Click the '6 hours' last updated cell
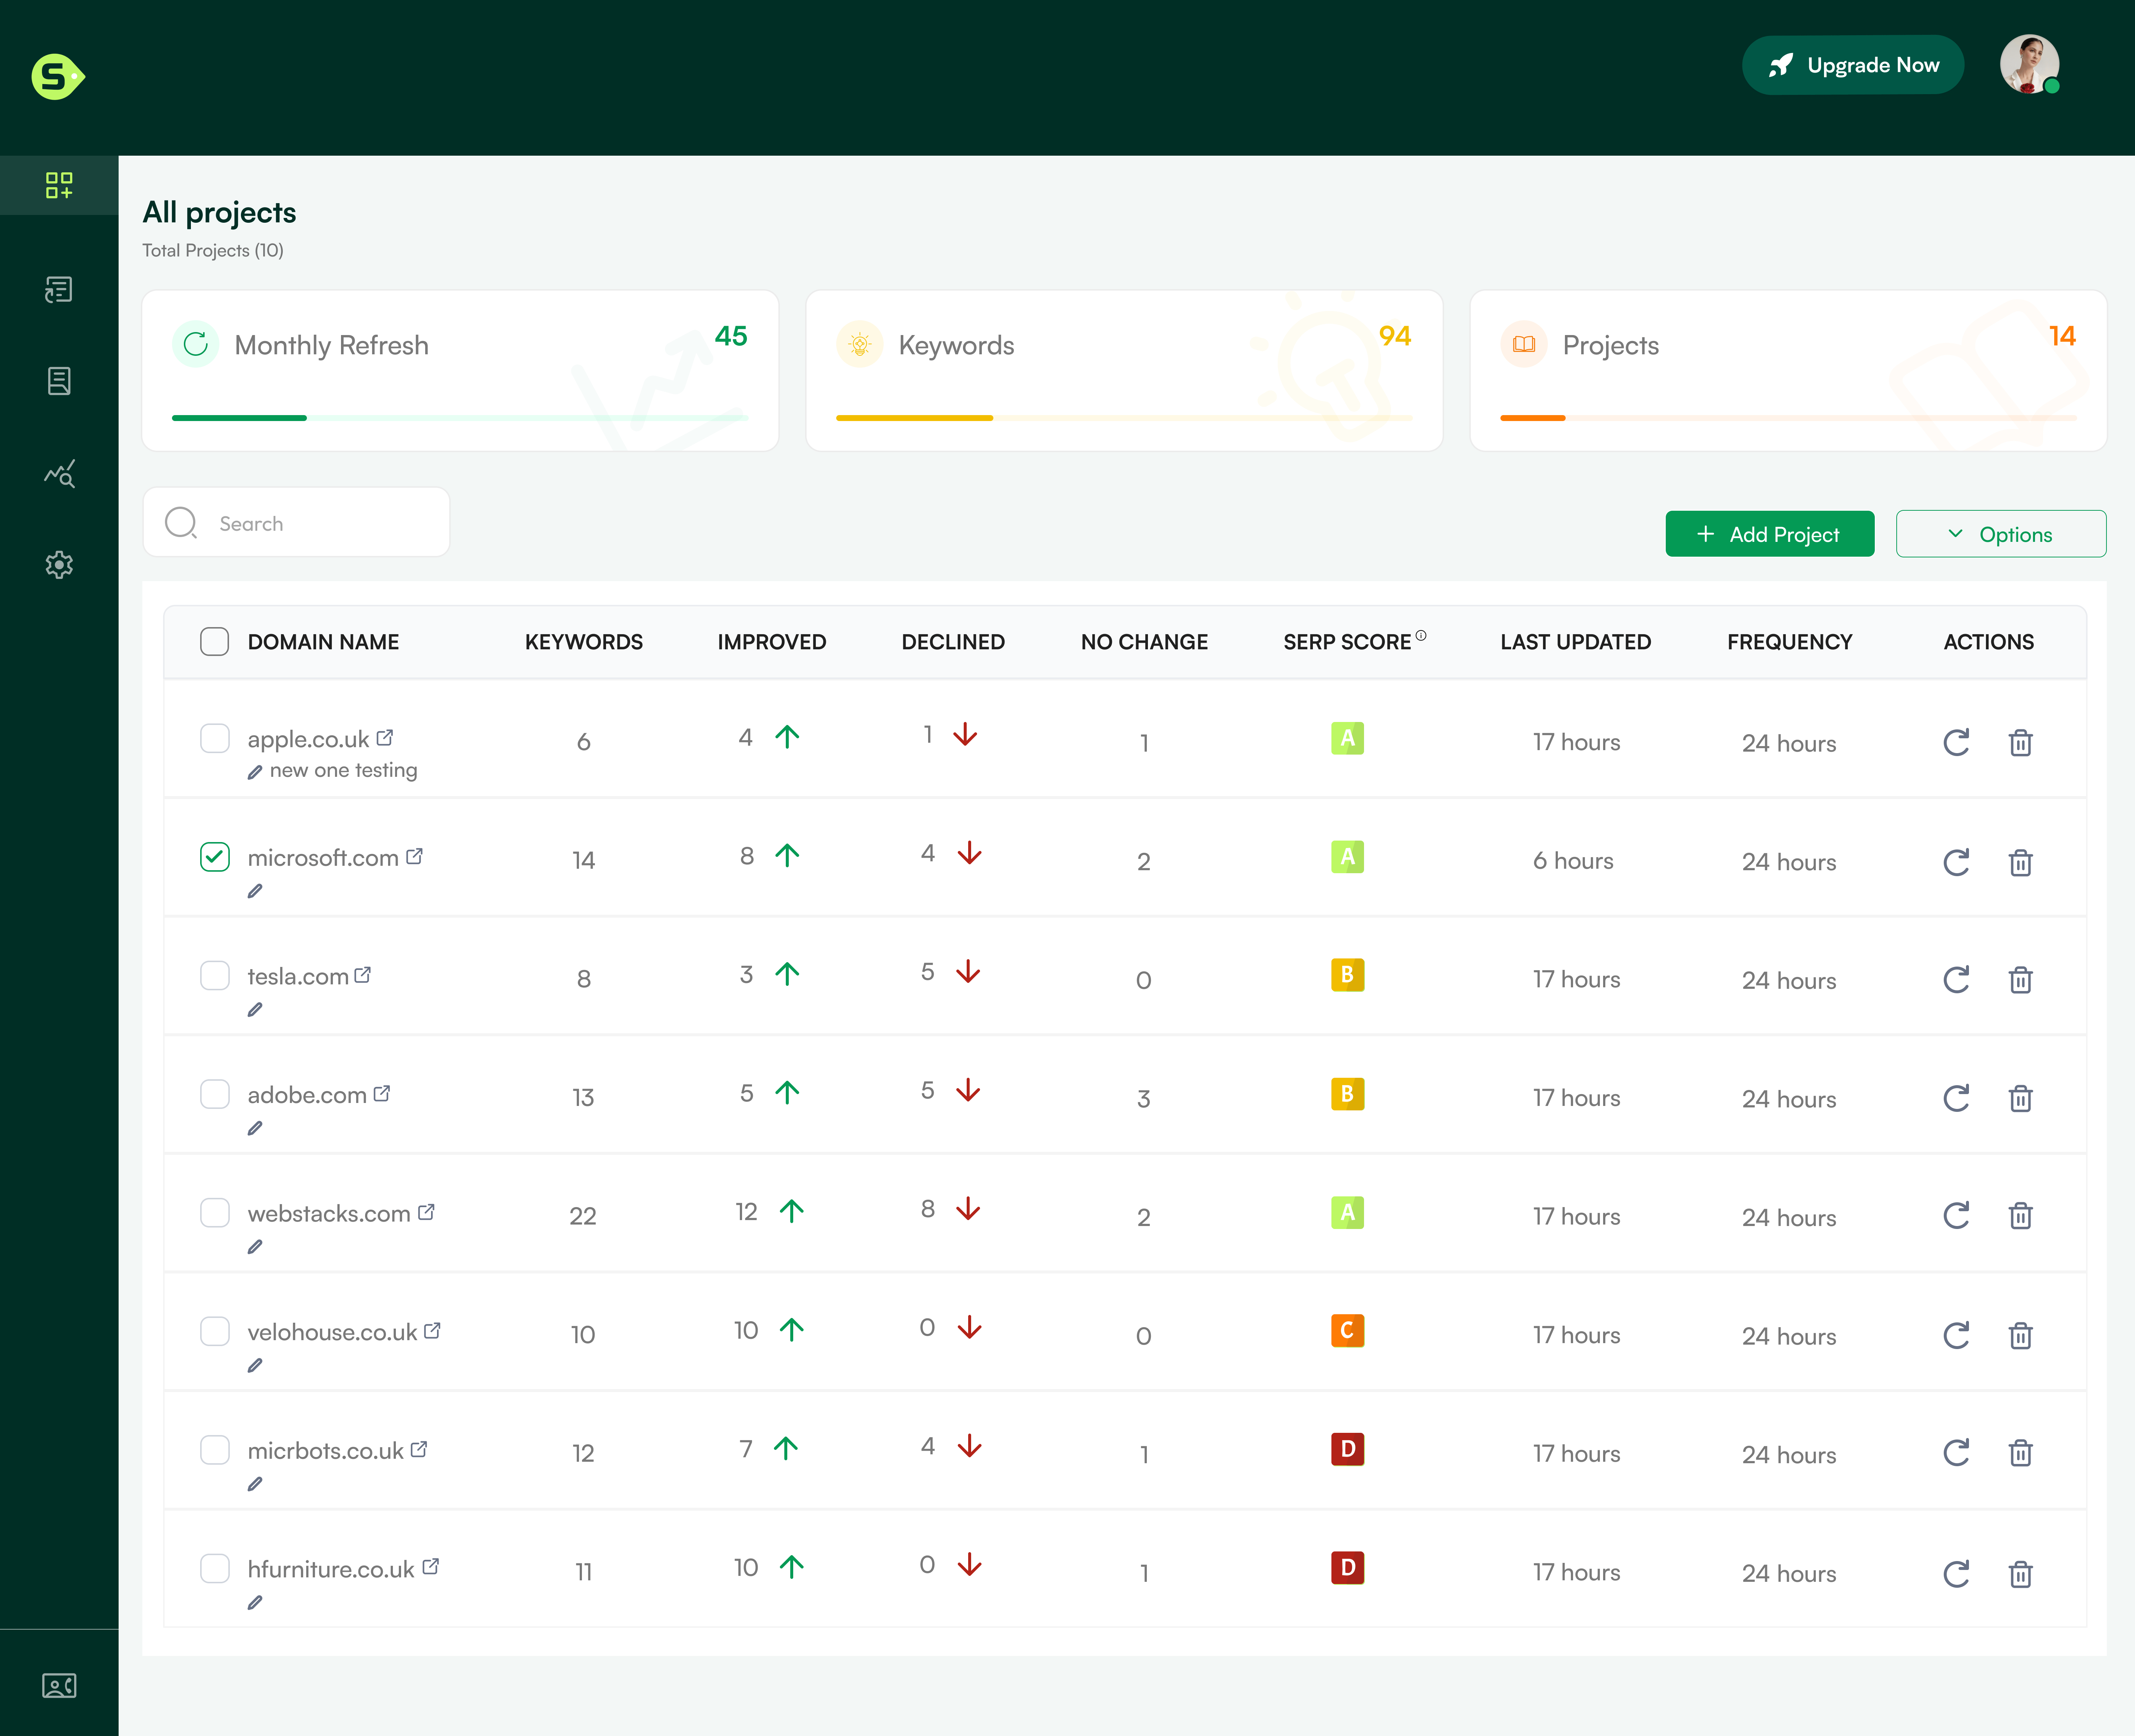 click(x=1573, y=861)
